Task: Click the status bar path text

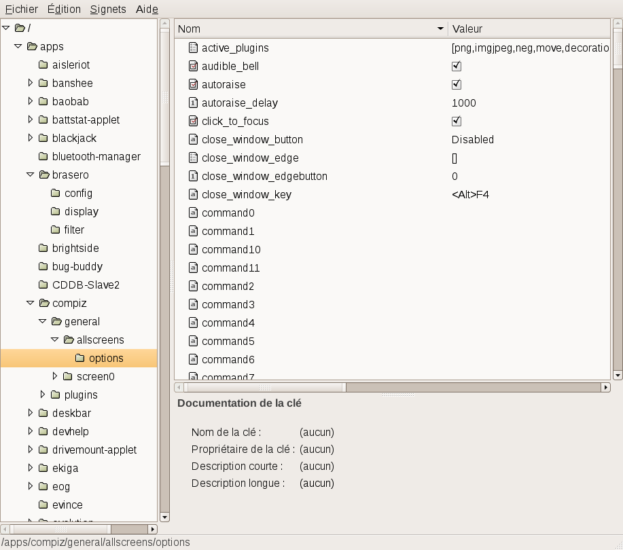Action: click(96, 542)
